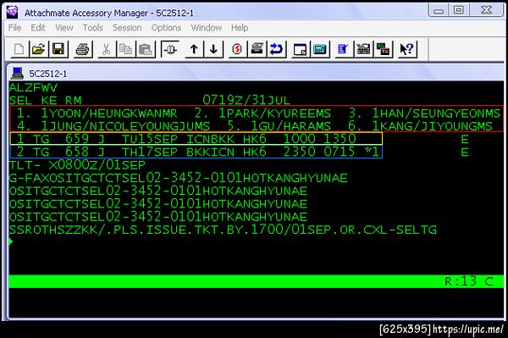Click the context help pointer icon

click(x=406, y=50)
